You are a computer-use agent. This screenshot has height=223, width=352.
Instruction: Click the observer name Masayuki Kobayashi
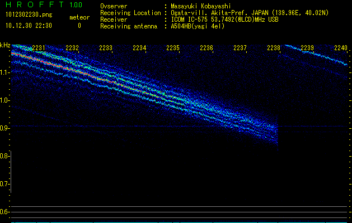point(201,6)
